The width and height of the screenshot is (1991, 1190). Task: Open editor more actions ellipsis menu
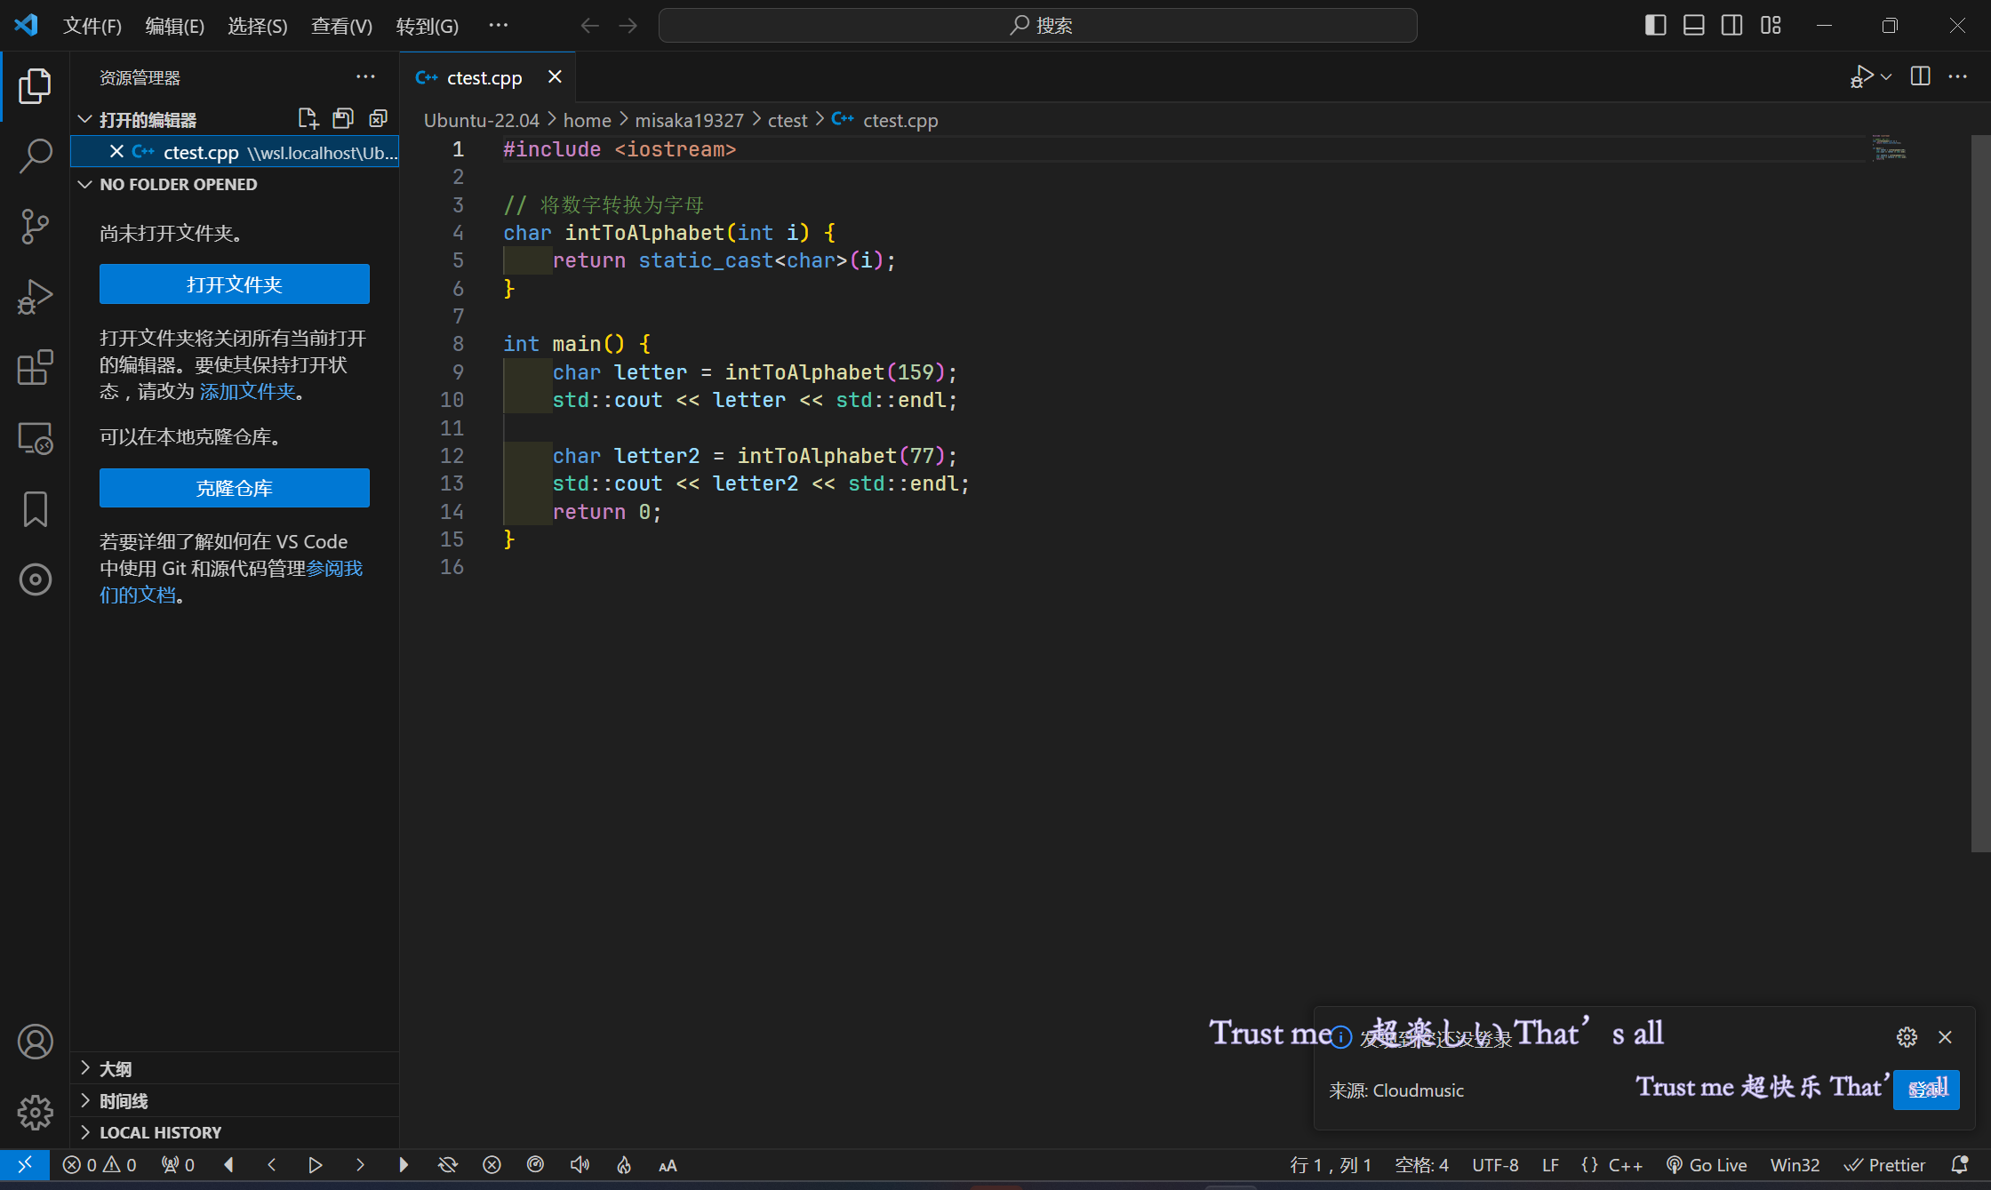point(1958,77)
